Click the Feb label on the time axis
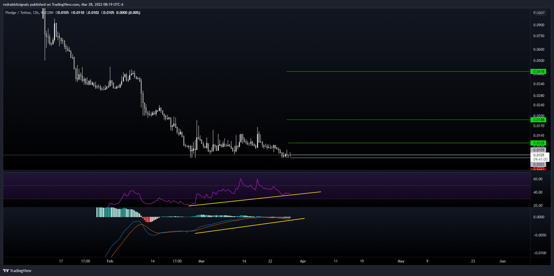The width and height of the screenshot is (554, 276). click(x=109, y=261)
